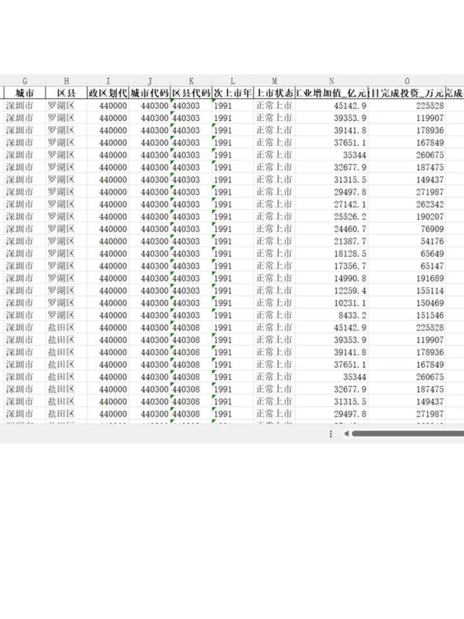Select the cell with value 10231.1
Screen dimensions: 464x619
click(332, 303)
